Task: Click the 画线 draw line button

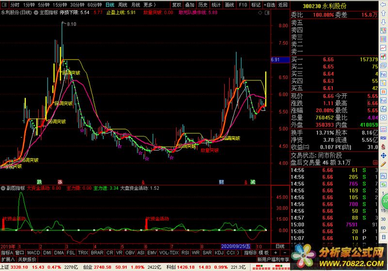Action: pyautogui.click(x=229, y=5)
